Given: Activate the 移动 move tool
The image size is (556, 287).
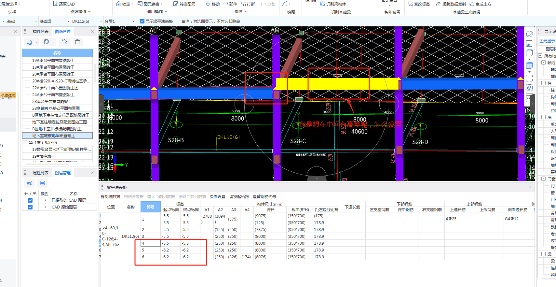Looking at the screenshot, I should click(x=213, y=4).
